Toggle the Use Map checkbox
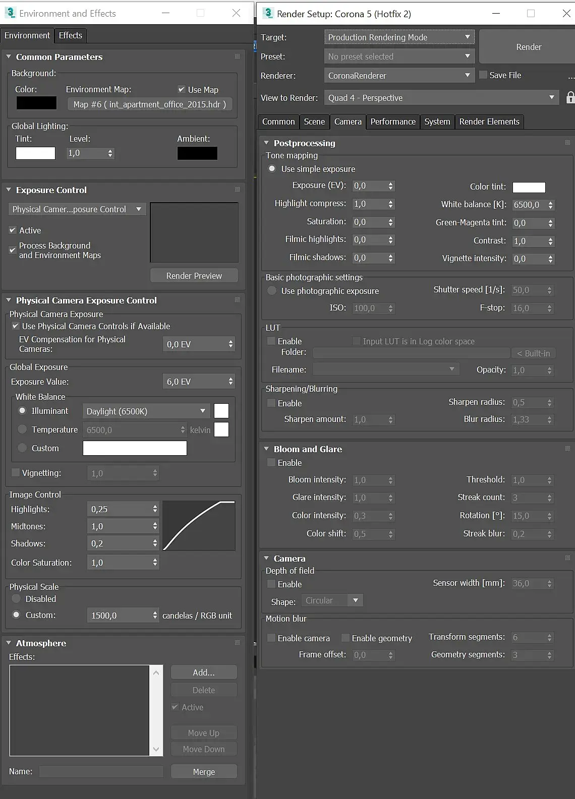Image resolution: width=575 pixels, height=799 pixels. coord(182,90)
